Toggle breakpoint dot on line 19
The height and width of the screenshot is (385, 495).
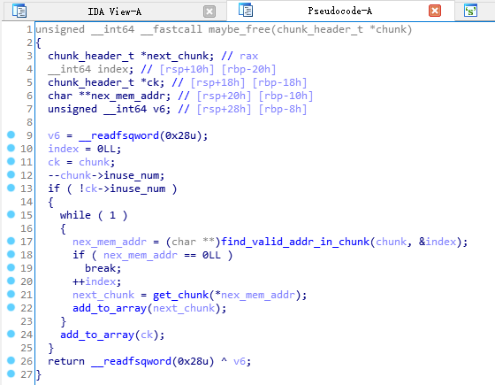click(11, 267)
